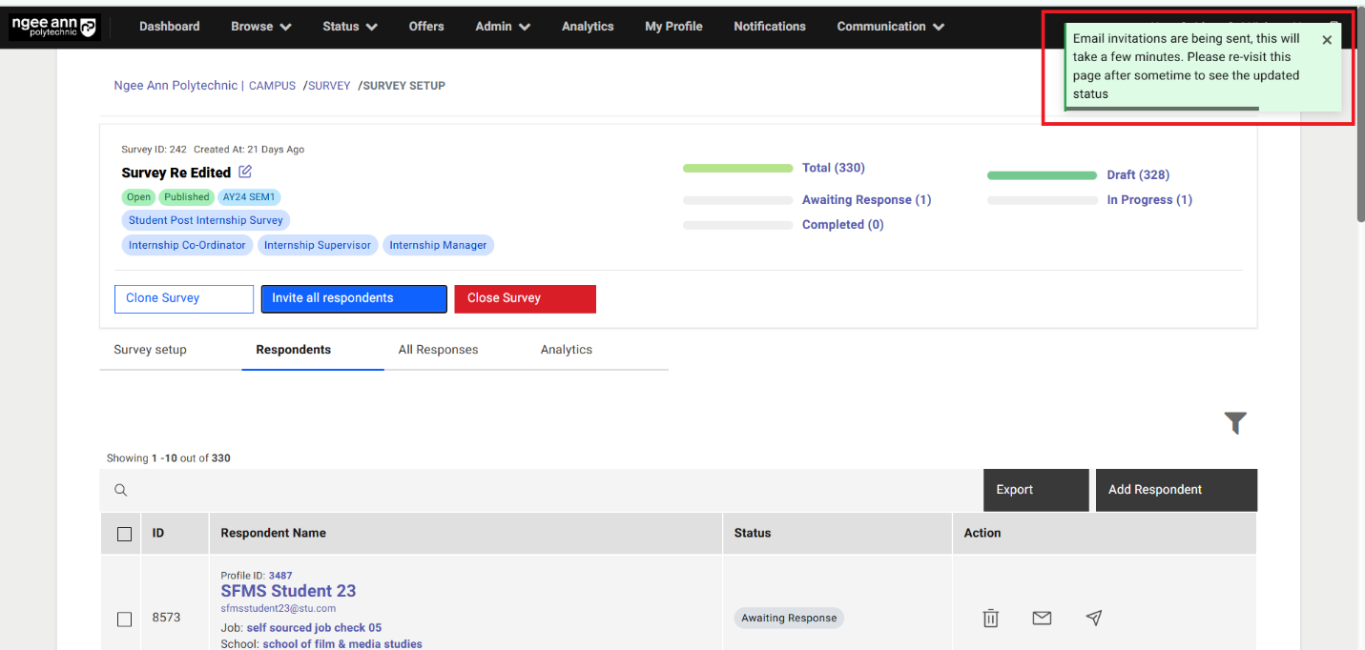Open the Communication dropdown menu
The width and height of the screenshot is (1365, 650).
click(x=890, y=27)
